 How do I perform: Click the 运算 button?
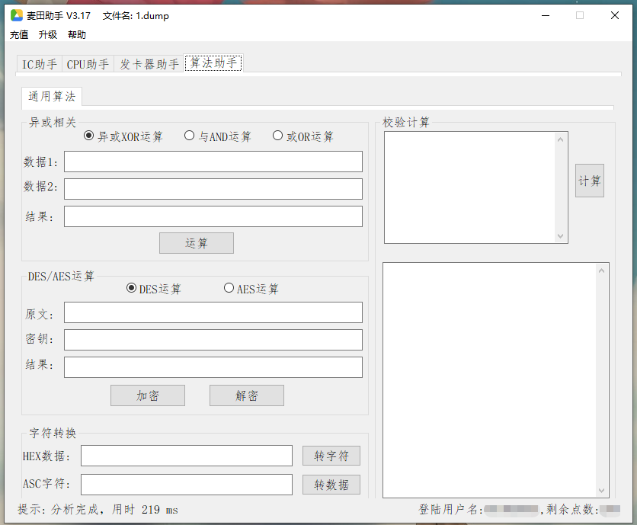196,242
